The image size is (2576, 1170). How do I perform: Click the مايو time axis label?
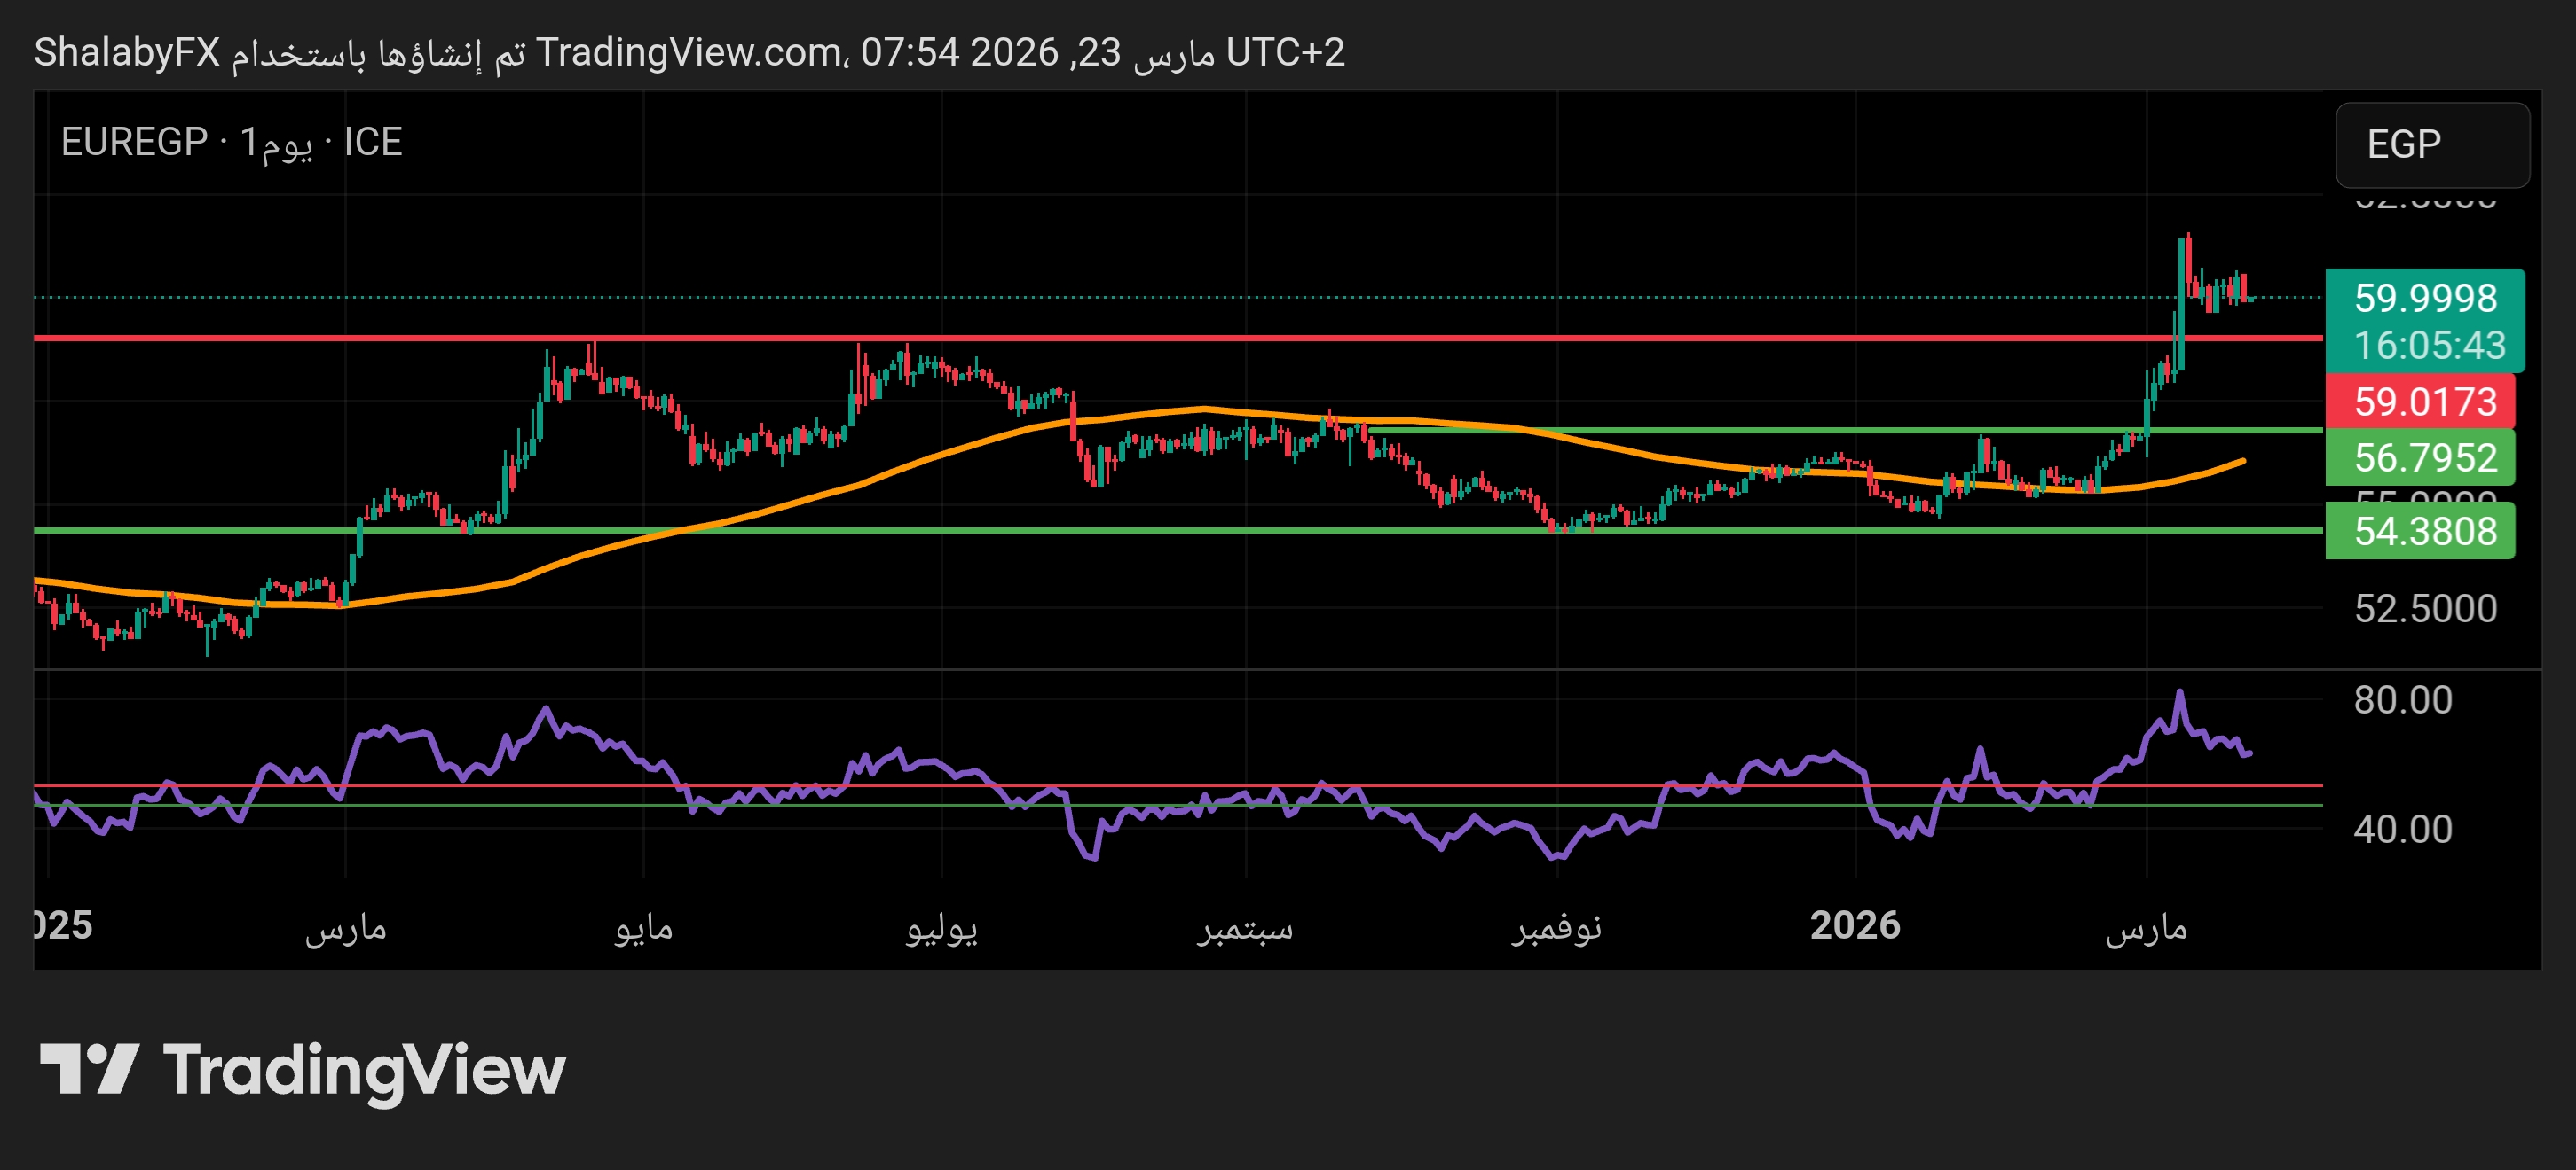(x=643, y=927)
